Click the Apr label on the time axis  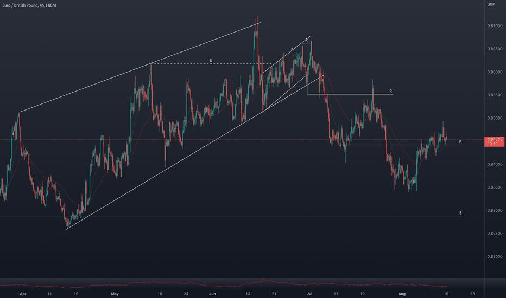[x=23, y=294]
